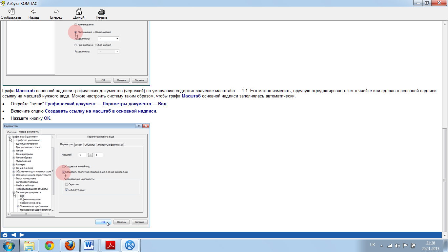Viewport: 448px width, 252px height.
Task: Open the Windows Start menu
Action: coord(9,245)
